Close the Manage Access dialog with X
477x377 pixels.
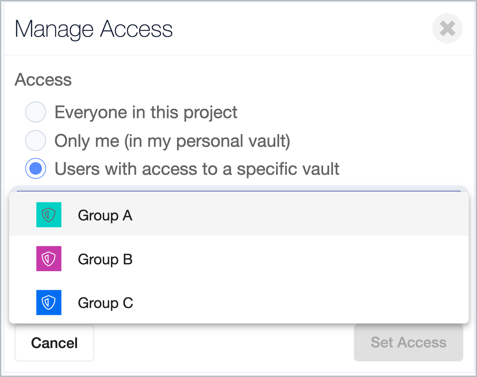point(447,28)
